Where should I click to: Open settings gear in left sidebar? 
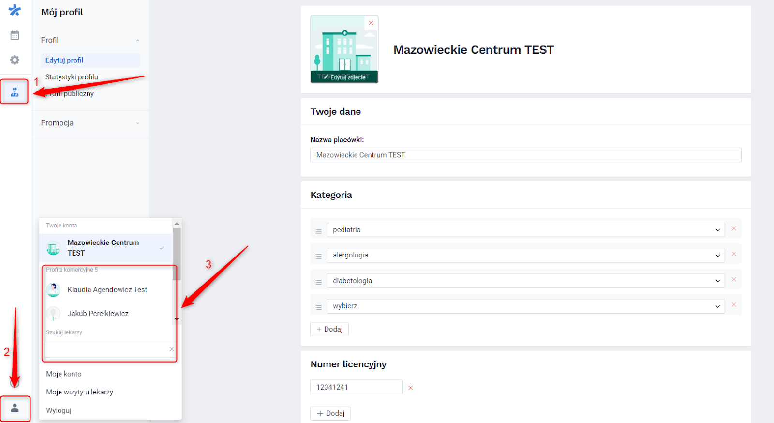point(15,60)
